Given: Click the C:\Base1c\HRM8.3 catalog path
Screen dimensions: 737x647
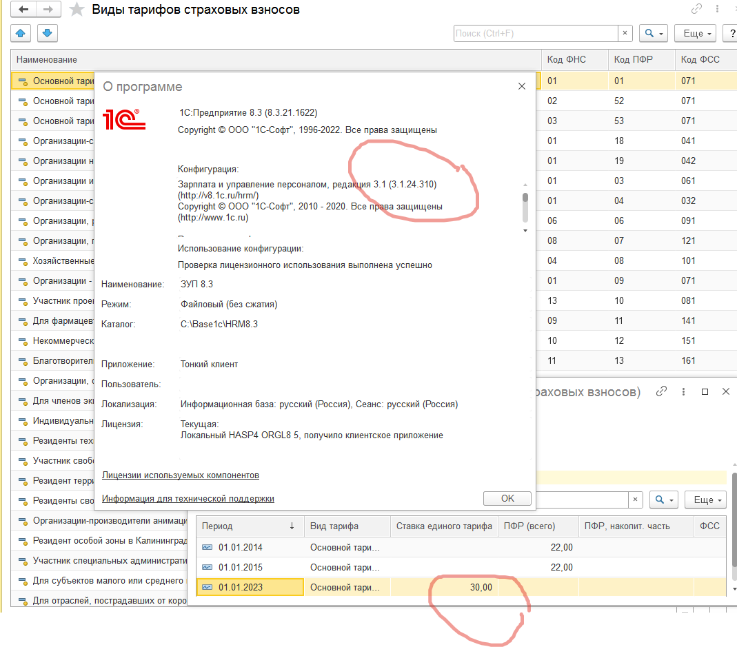Looking at the screenshot, I should point(219,325).
